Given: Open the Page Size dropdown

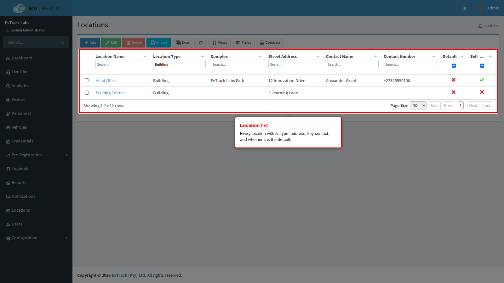Looking at the screenshot, I should coord(418,105).
